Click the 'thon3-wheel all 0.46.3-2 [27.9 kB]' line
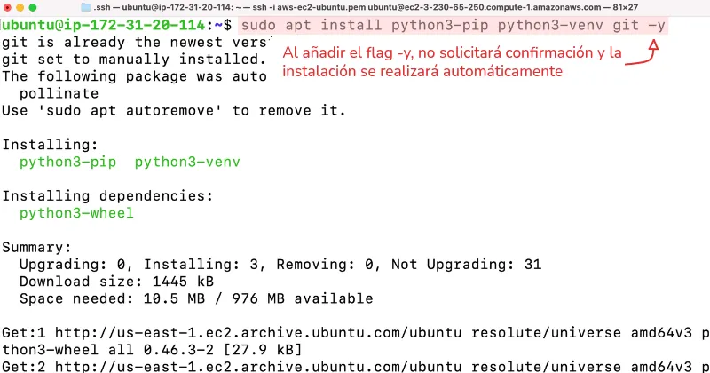Screen dimensions: 710x373 coord(152,350)
